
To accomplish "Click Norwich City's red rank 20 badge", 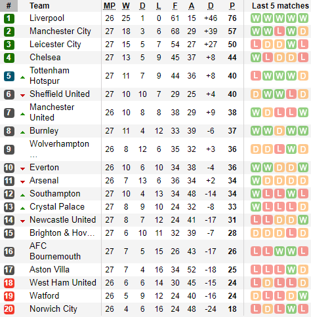I will click(x=9, y=309).
